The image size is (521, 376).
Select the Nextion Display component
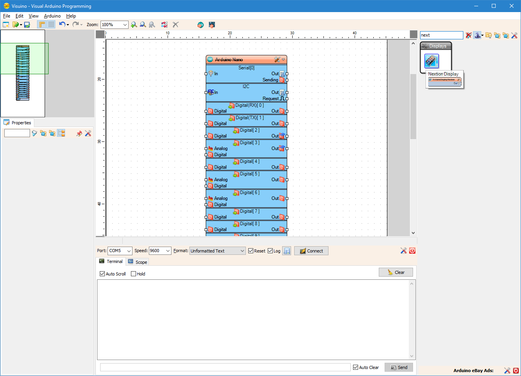[431, 61]
